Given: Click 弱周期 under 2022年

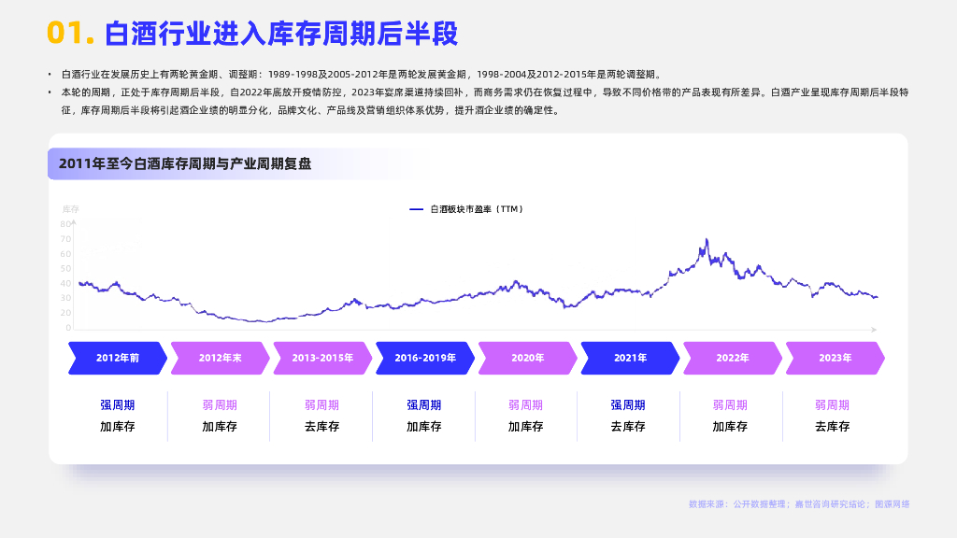Looking at the screenshot, I should click(x=730, y=405).
